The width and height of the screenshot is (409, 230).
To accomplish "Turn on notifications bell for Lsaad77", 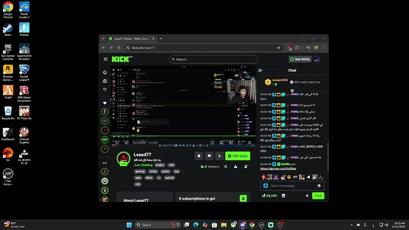I will (199, 156).
